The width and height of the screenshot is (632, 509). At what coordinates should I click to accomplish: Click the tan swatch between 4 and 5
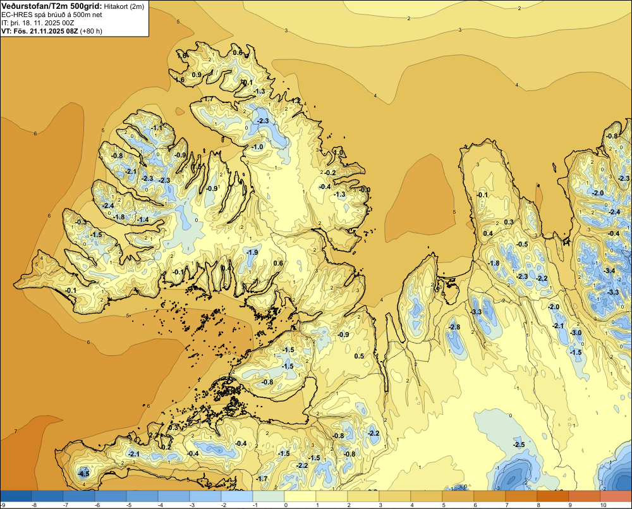(x=427, y=496)
